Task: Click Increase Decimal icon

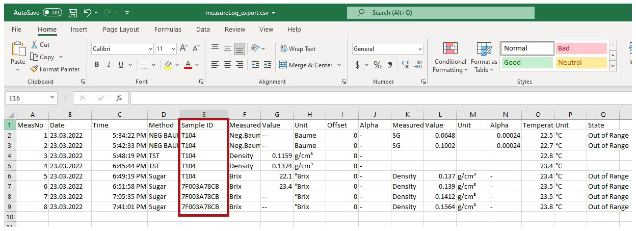Action: [406, 65]
